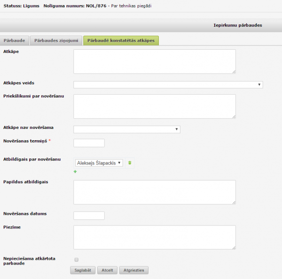Focus the Atkāpe text area
The height and width of the screenshot is (279, 282).
(154, 61)
